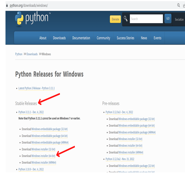The image size is (185, 173).
Task: Download 3.12.0a3 Windows embeddable package (64-bit)
Action: pyautogui.click(x=137, y=126)
